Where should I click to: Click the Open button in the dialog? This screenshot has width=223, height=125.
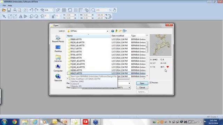point(142,83)
